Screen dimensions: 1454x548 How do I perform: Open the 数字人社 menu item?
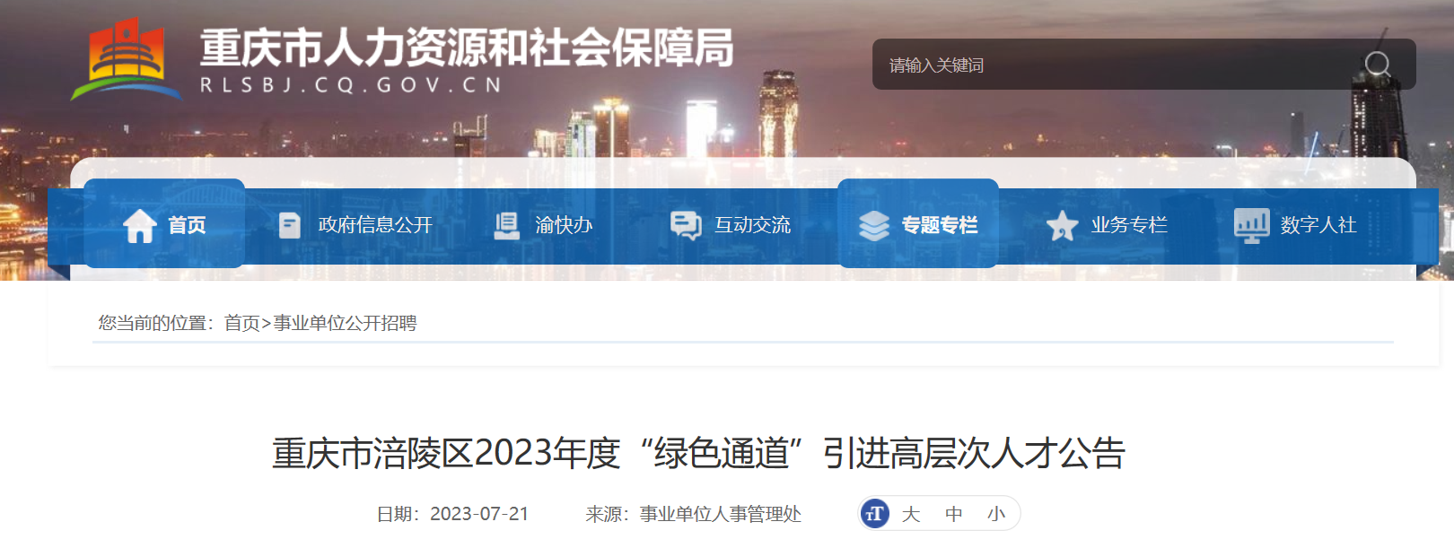point(1318,225)
